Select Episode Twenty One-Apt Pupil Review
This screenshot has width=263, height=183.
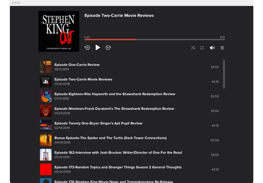98,123
